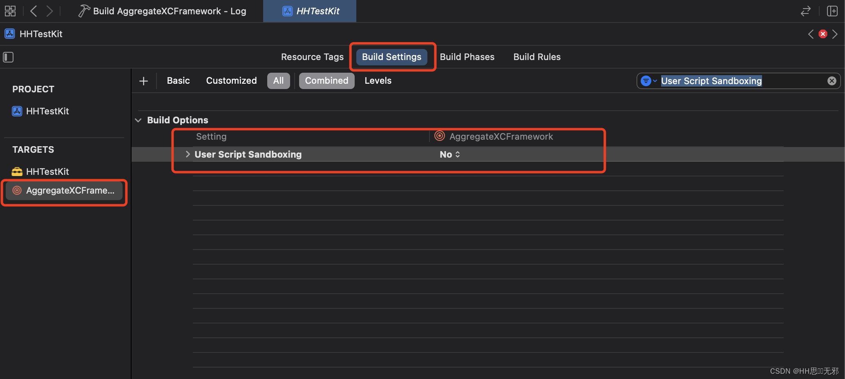Click the swap editor arrows icon
Viewport: 845px width, 379px height.
[805, 11]
